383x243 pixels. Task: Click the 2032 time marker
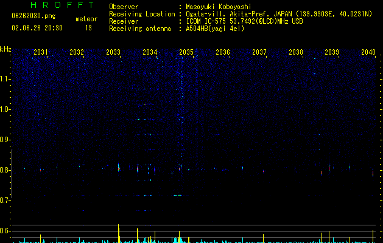(77, 52)
